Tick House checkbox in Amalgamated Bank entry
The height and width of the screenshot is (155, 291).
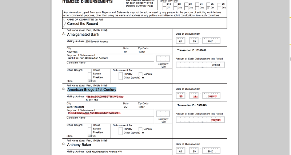(x=89, y=70)
